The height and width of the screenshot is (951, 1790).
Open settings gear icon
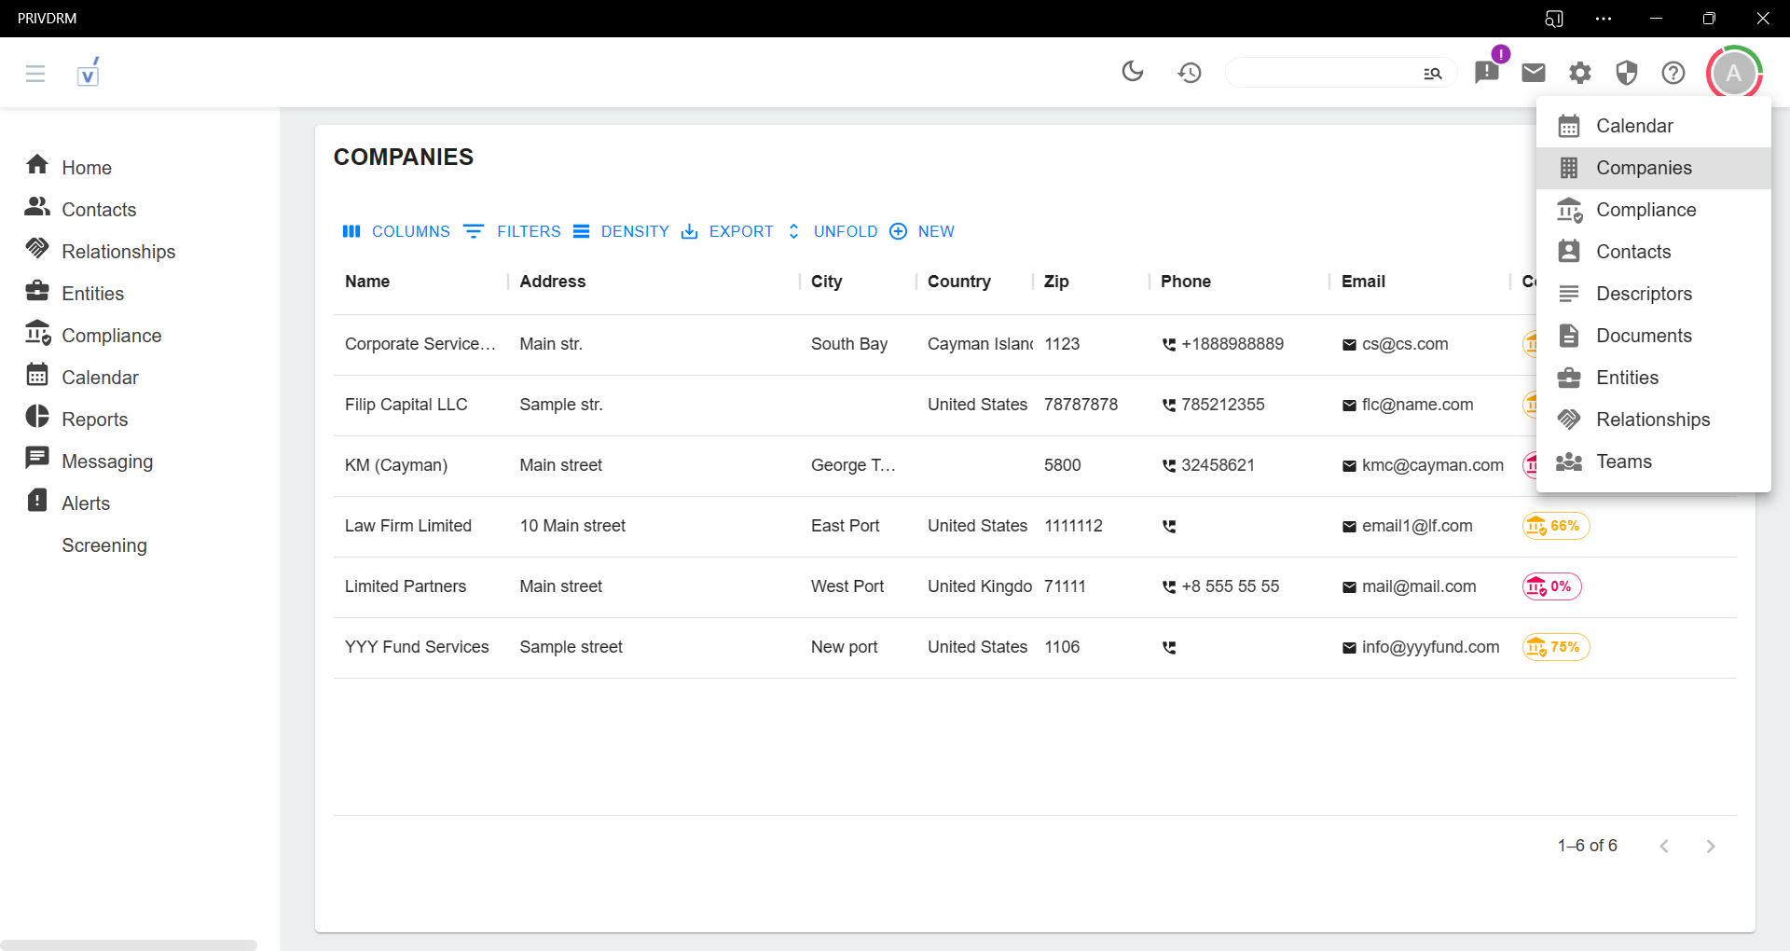pyautogui.click(x=1580, y=72)
